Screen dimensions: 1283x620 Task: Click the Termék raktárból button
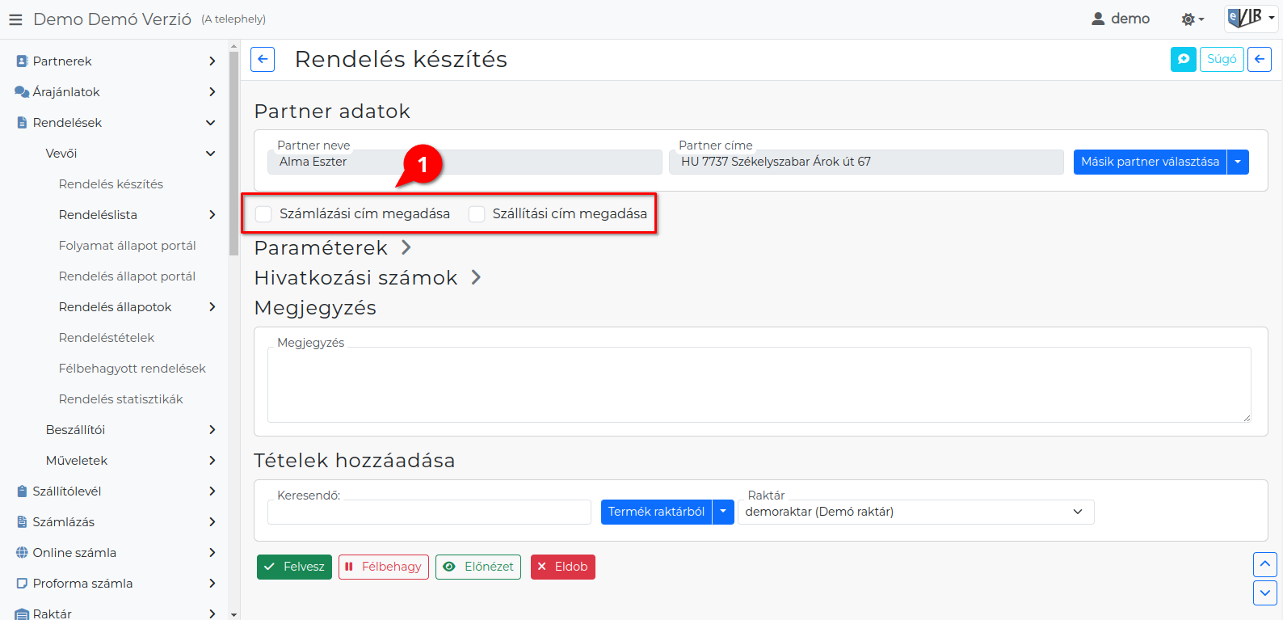(x=656, y=512)
